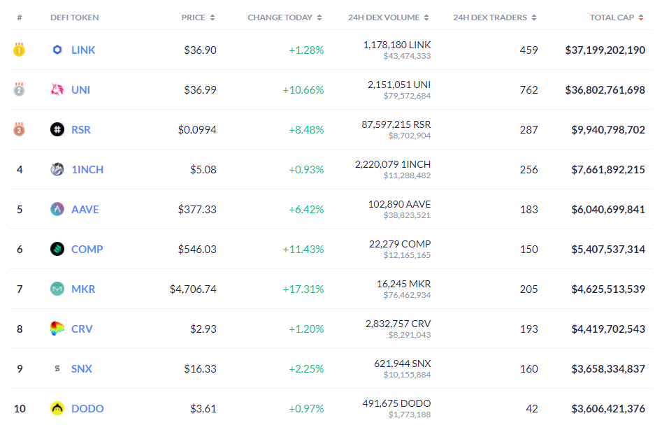This screenshot has height=425, width=655.
Task: Open the AAVE token name link
Action: (85, 209)
